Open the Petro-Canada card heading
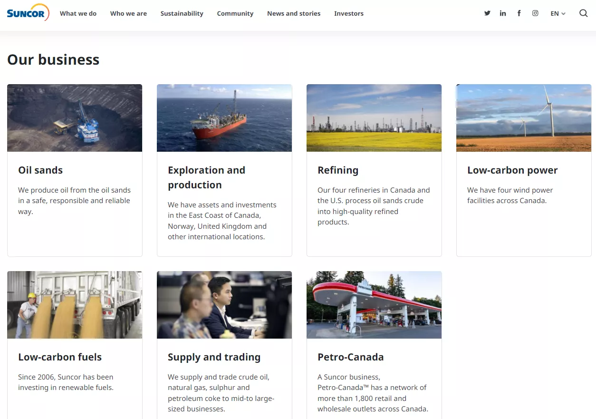 coord(351,357)
